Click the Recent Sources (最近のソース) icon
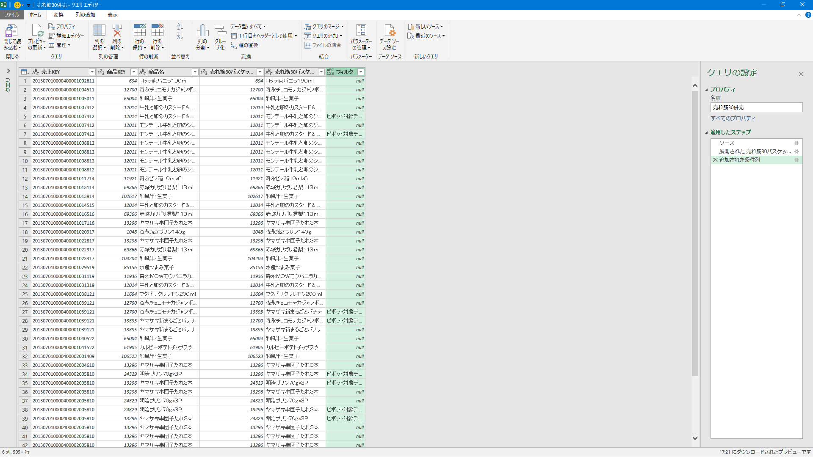Viewport: 813px width, 457px height. pyautogui.click(x=410, y=36)
